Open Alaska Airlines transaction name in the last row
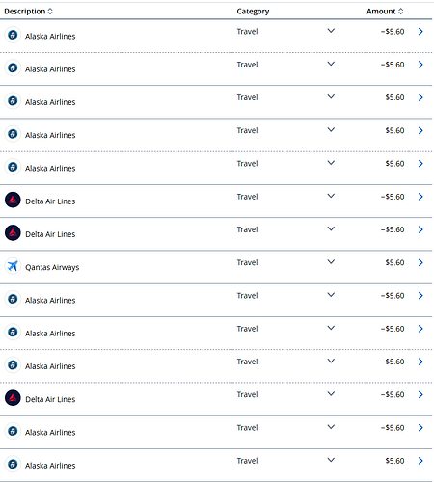The height and width of the screenshot is (482, 434). 50,466
